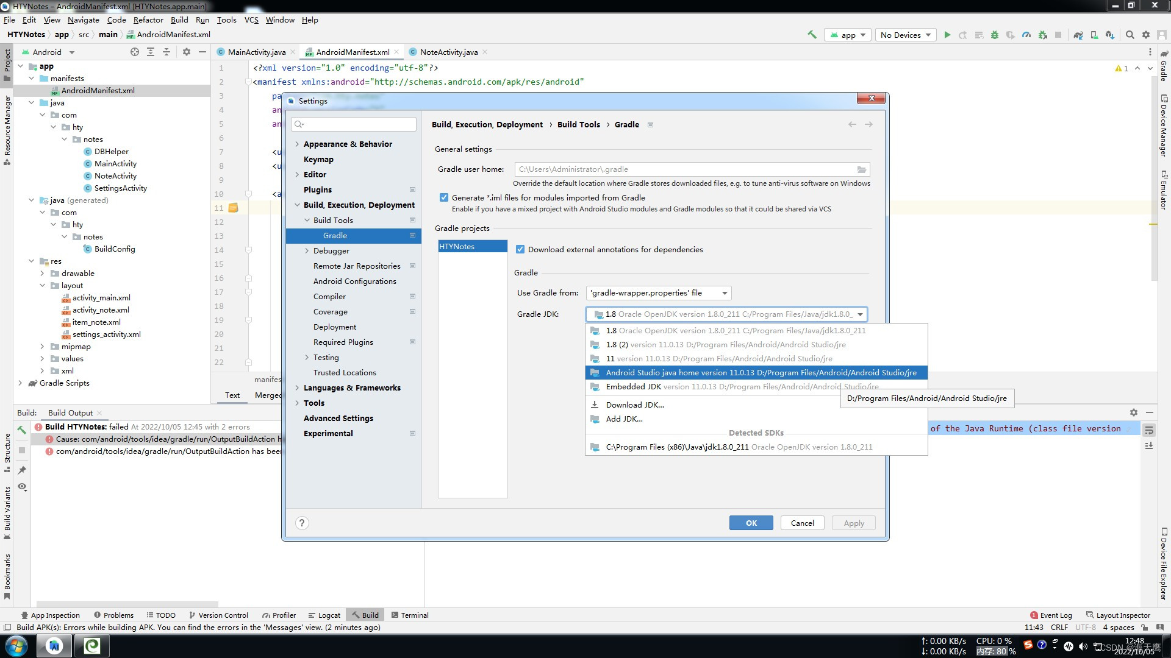The width and height of the screenshot is (1171, 658).
Task: Click Cancel in Settings dialog
Action: (802, 523)
